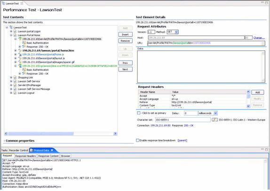The width and height of the screenshot is (270, 191).
Task: Click the Remove button beside test contents
Action: tap(125, 41)
